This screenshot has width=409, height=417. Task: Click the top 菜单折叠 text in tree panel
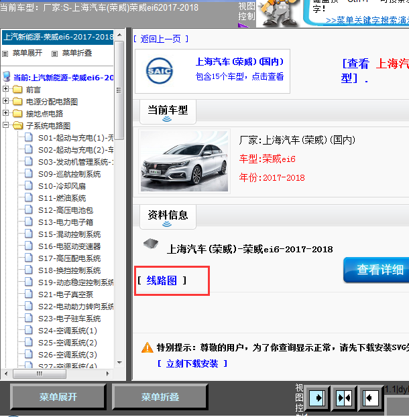[x=77, y=53]
